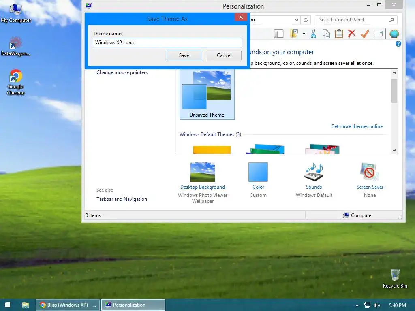The height and width of the screenshot is (311, 415).
Task: Open Google Chrome desktop shortcut
Action: tap(16, 82)
